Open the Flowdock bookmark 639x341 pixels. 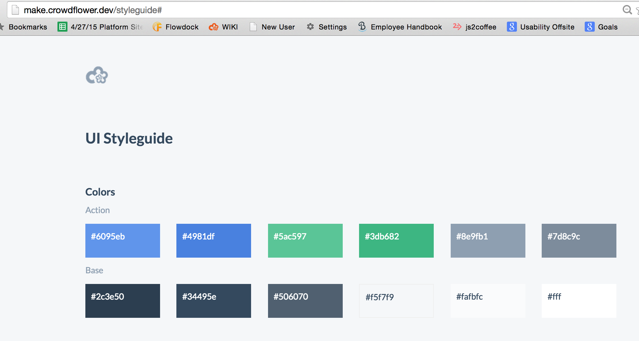tap(175, 27)
